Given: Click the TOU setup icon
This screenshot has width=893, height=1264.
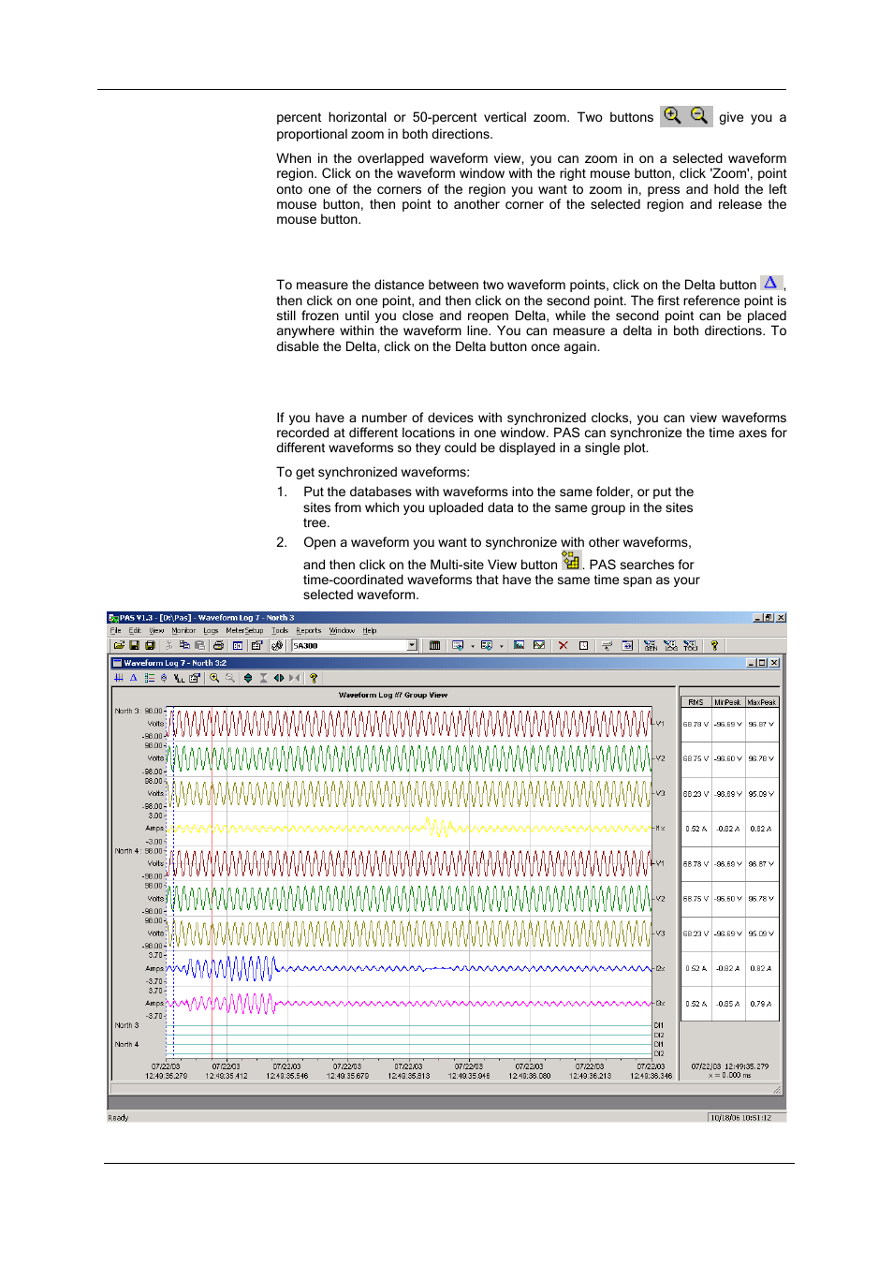Looking at the screenshot, I should click(x=691, y=645).
